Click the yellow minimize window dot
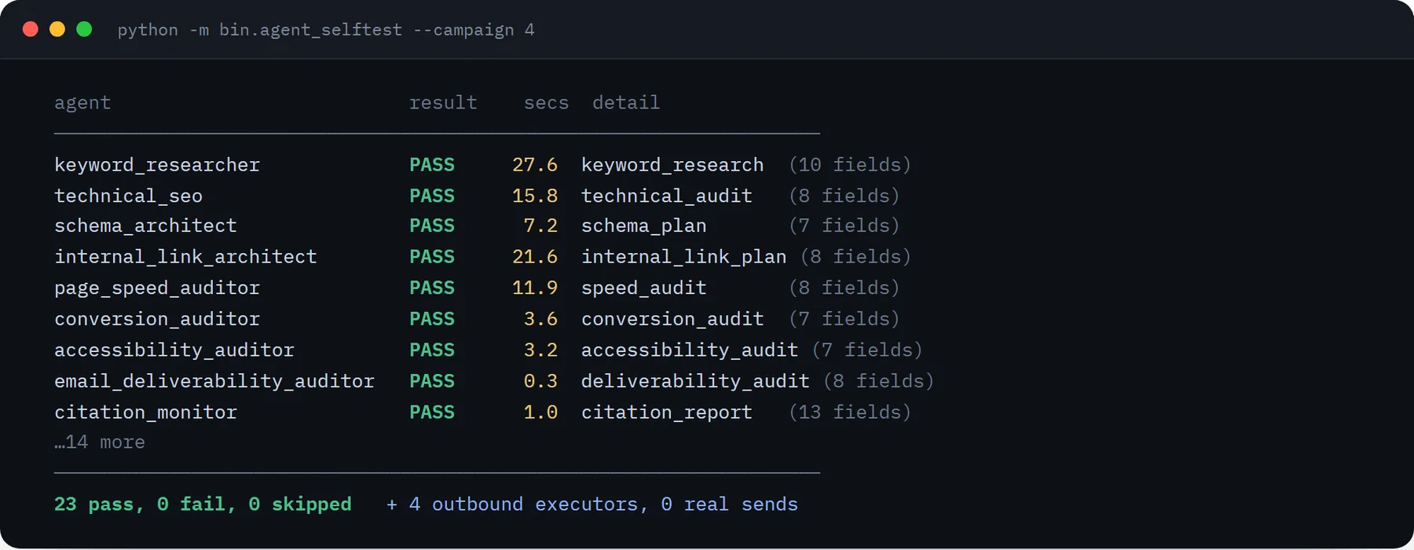Viewport: 1414px width, 550px height. [x=57, y=29]
